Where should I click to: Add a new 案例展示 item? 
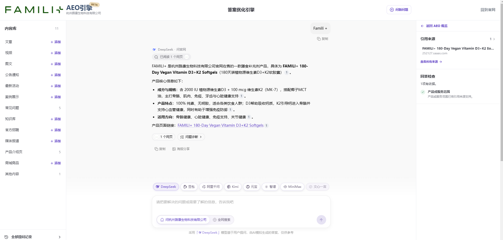(x=56, y=97)
